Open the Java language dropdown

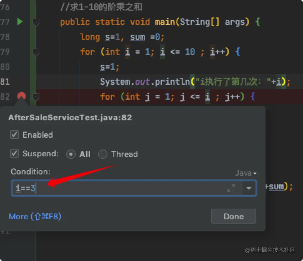click(246, 173)
